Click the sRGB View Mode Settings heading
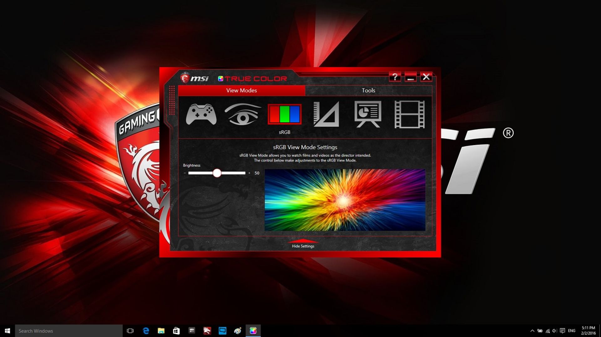This screenshot has width=601, height=337. (305, 147)
